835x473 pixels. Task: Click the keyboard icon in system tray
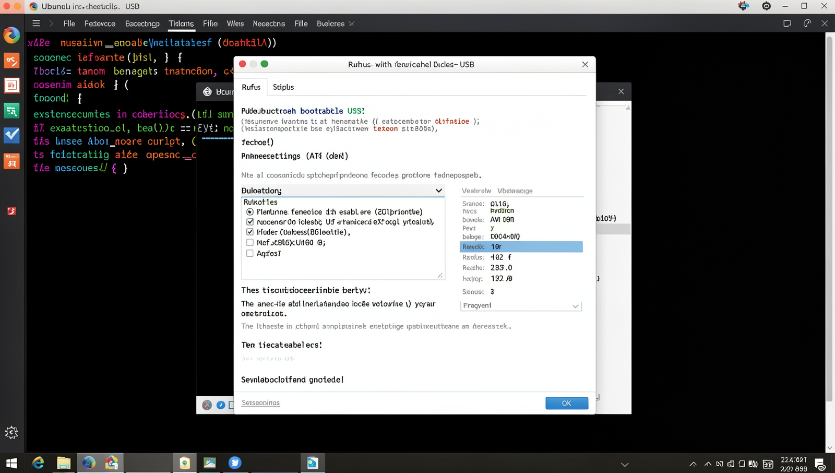(768, 464)
